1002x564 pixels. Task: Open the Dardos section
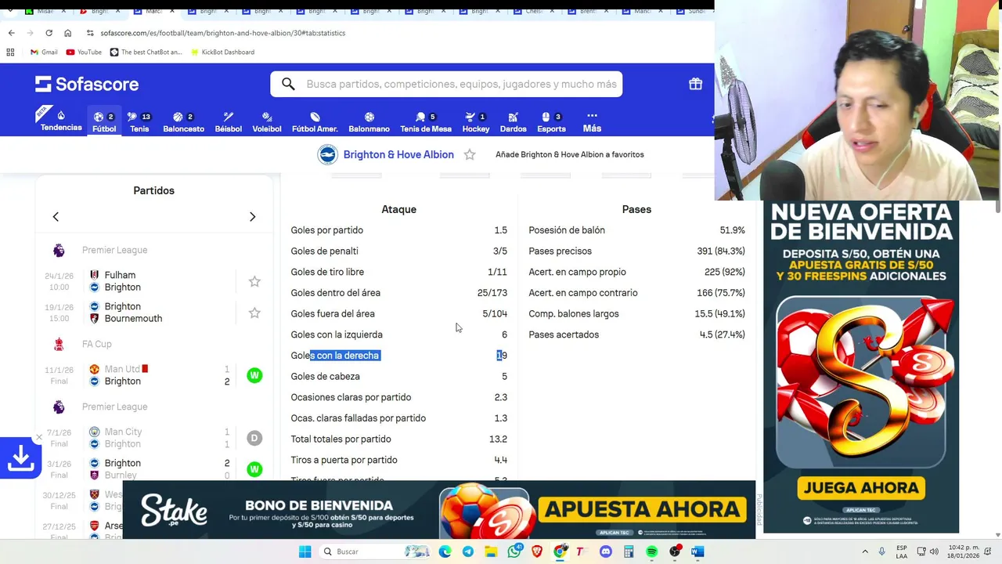click(x=513, y=121)
